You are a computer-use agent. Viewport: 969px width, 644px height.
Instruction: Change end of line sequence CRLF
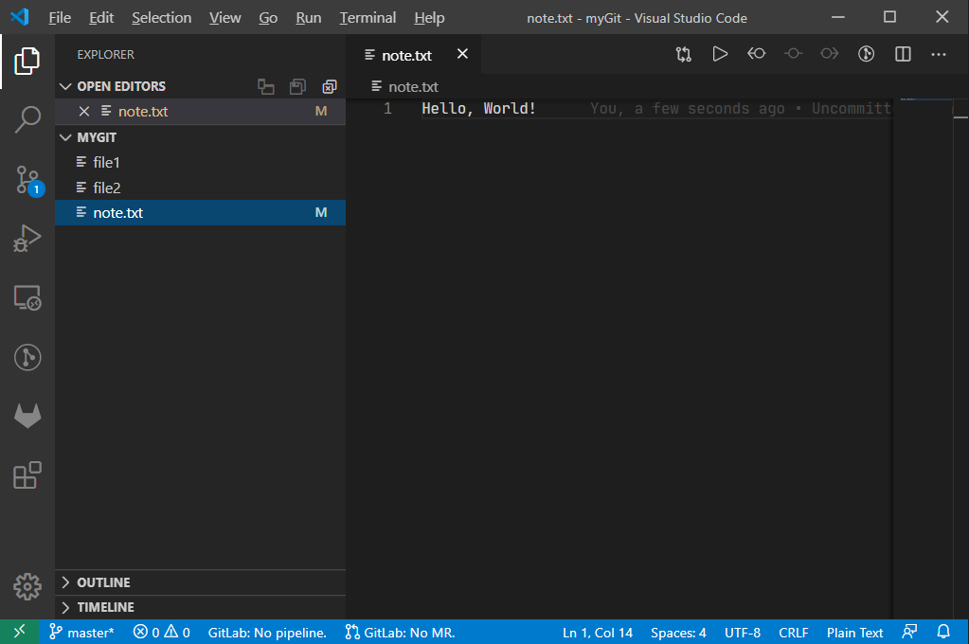(794, 633)
